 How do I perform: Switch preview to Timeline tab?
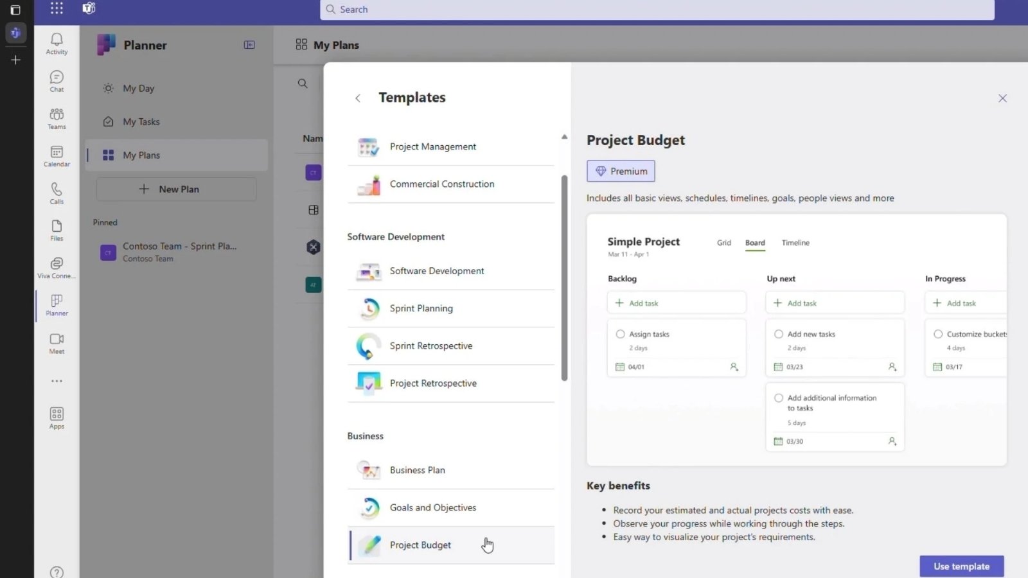795,243
